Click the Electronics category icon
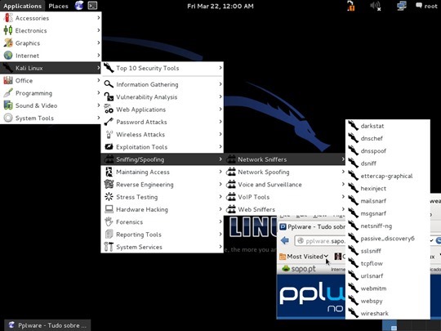The height and width of the screenshot is (331, 441). pos(8,30)
